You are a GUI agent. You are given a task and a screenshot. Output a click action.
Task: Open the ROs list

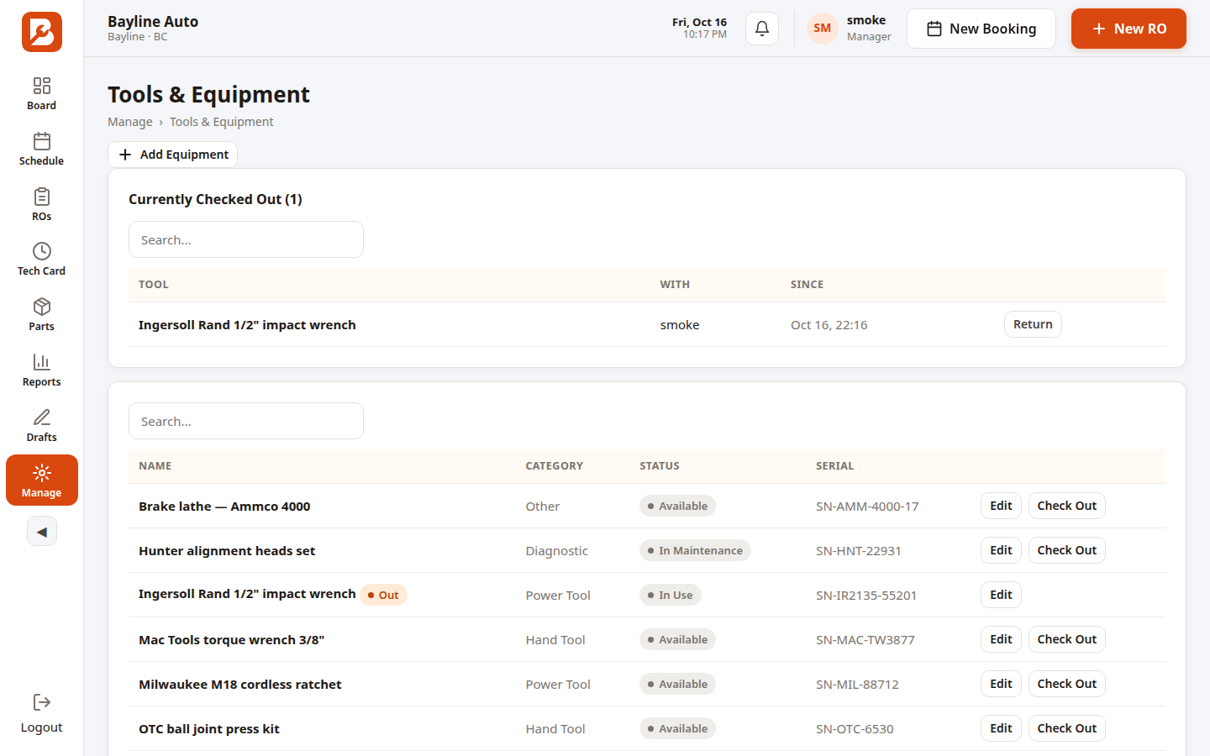coord(42,205)
